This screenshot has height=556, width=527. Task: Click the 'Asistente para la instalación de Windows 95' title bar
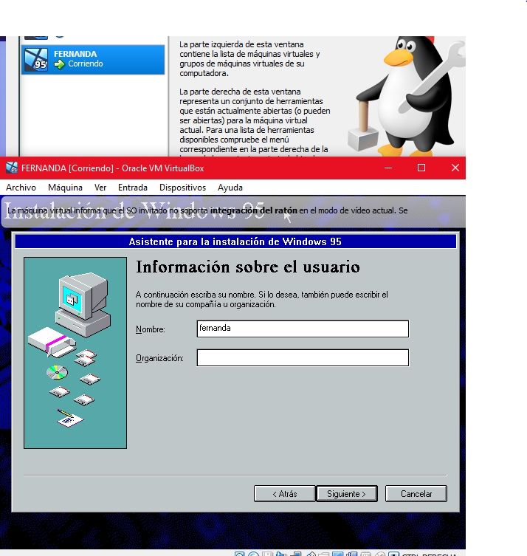coord(235,241)
